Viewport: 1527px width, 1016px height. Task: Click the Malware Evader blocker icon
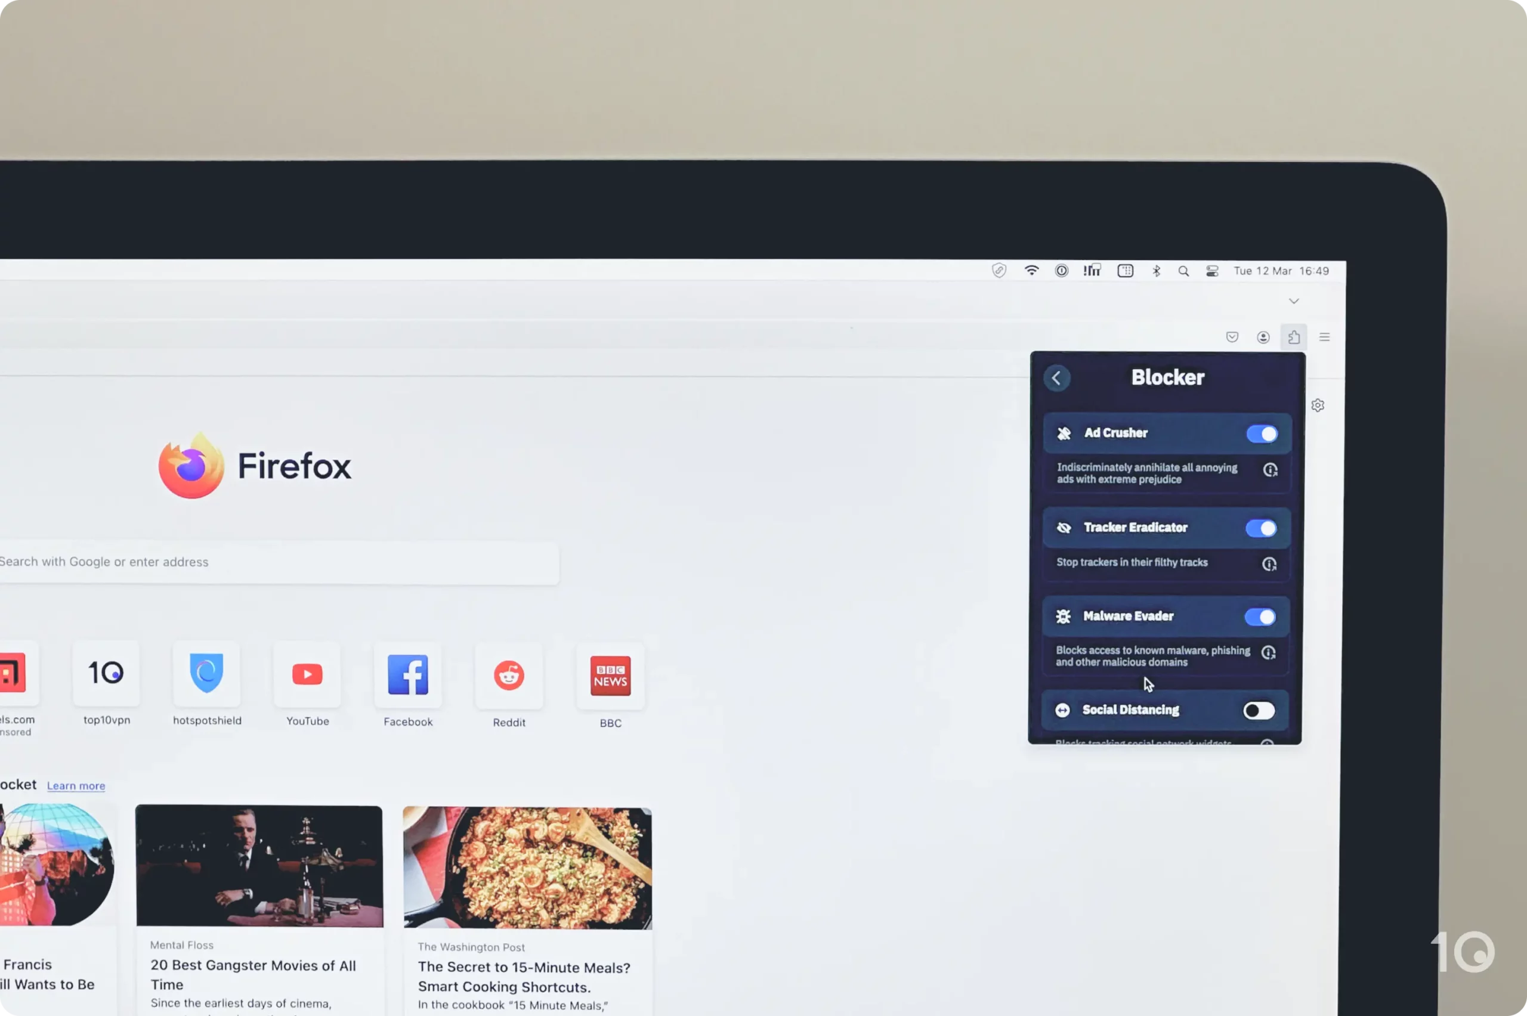pos(1063,616)
